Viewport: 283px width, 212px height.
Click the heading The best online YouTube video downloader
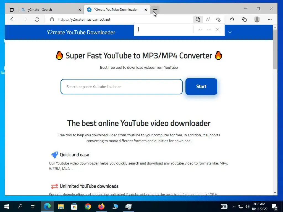(139, 123)
